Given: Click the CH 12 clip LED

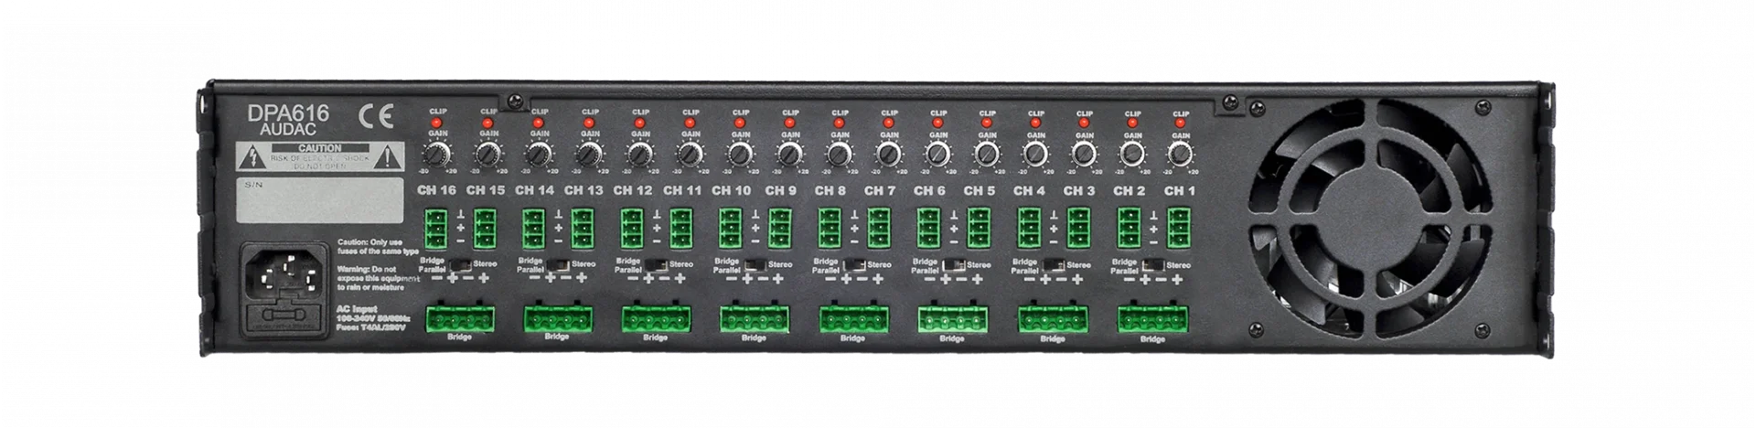Looking at the screenshot, I should point(638,123).
